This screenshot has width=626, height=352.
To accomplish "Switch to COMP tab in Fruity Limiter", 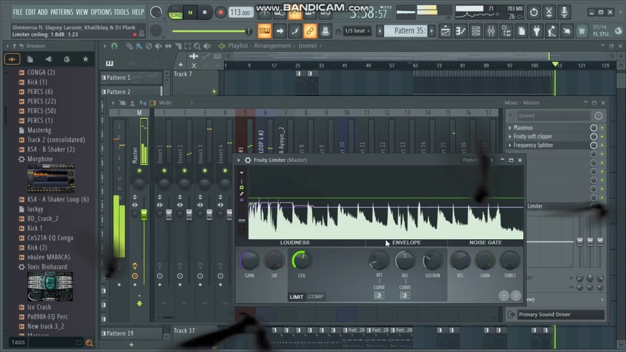I will click(315, 297).
